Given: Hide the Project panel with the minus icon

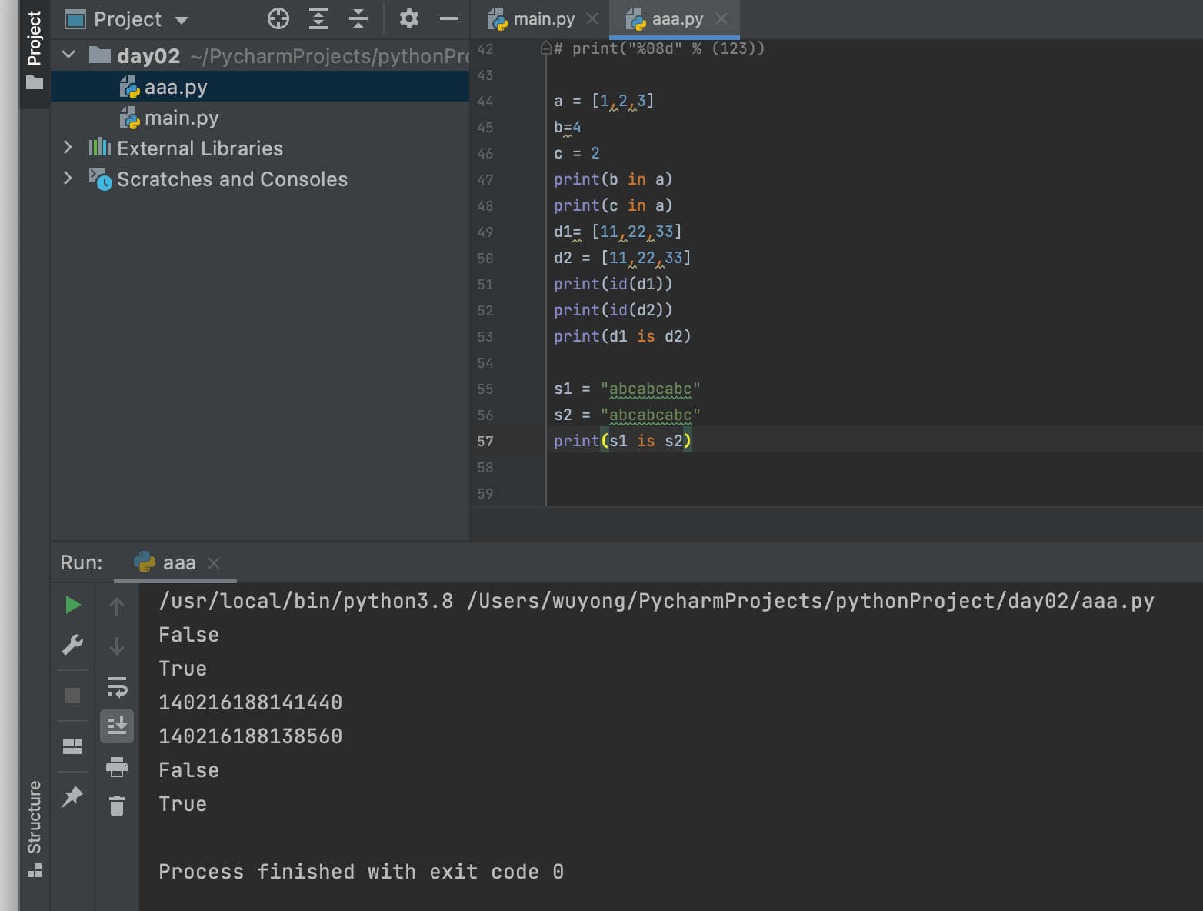Looking at the screenshot, I should click(x=449, y=18).
